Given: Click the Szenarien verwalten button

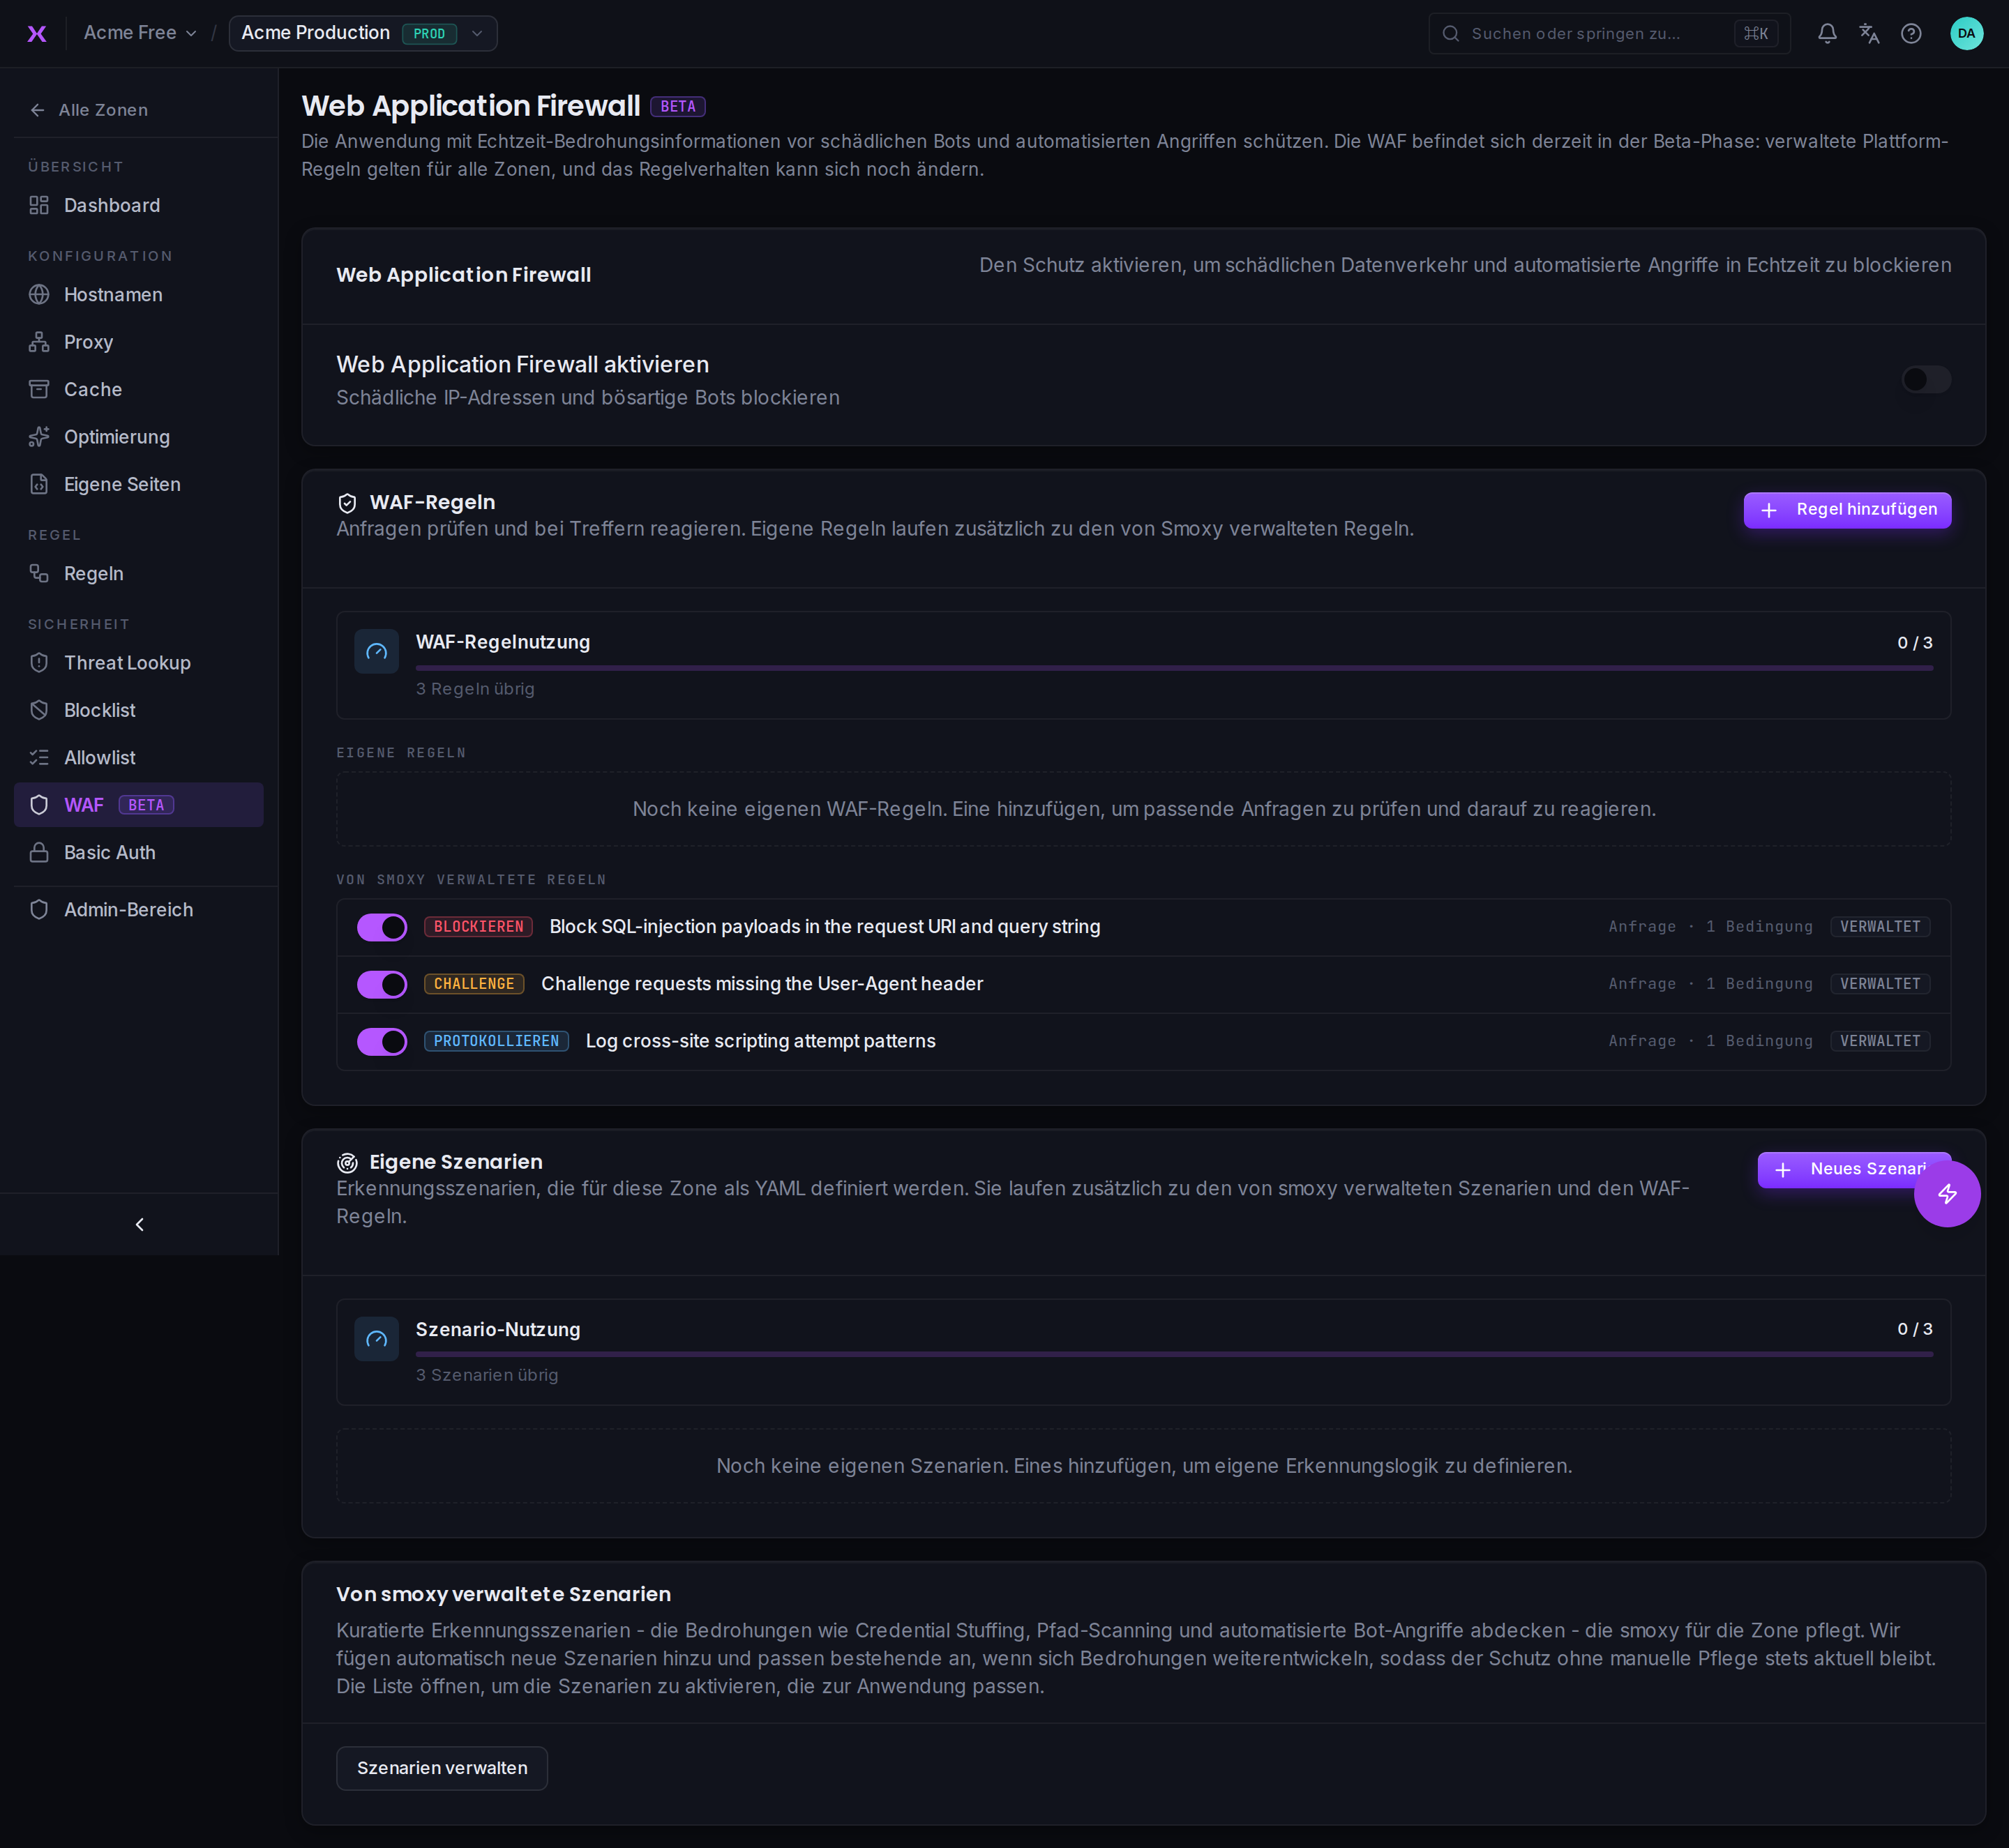Looking at the screenshot, I should (x=442, y=1768).
